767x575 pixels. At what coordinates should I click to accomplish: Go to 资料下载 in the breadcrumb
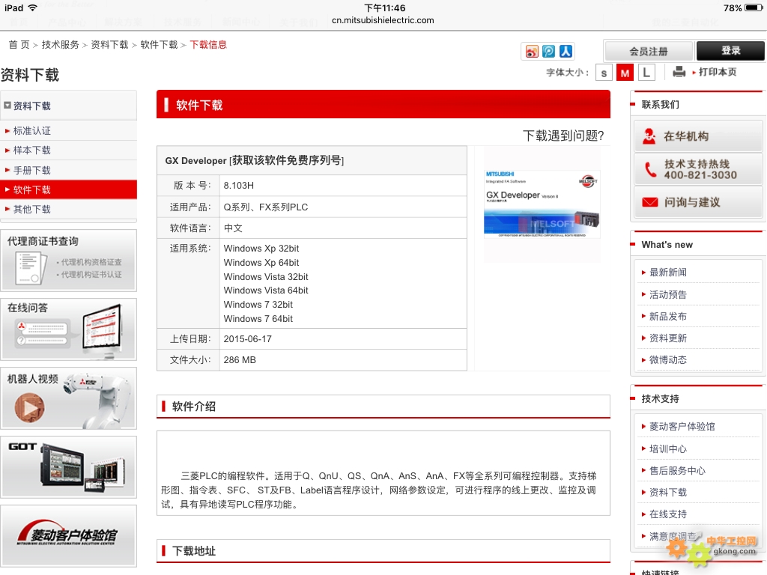[x=109, y=45]
